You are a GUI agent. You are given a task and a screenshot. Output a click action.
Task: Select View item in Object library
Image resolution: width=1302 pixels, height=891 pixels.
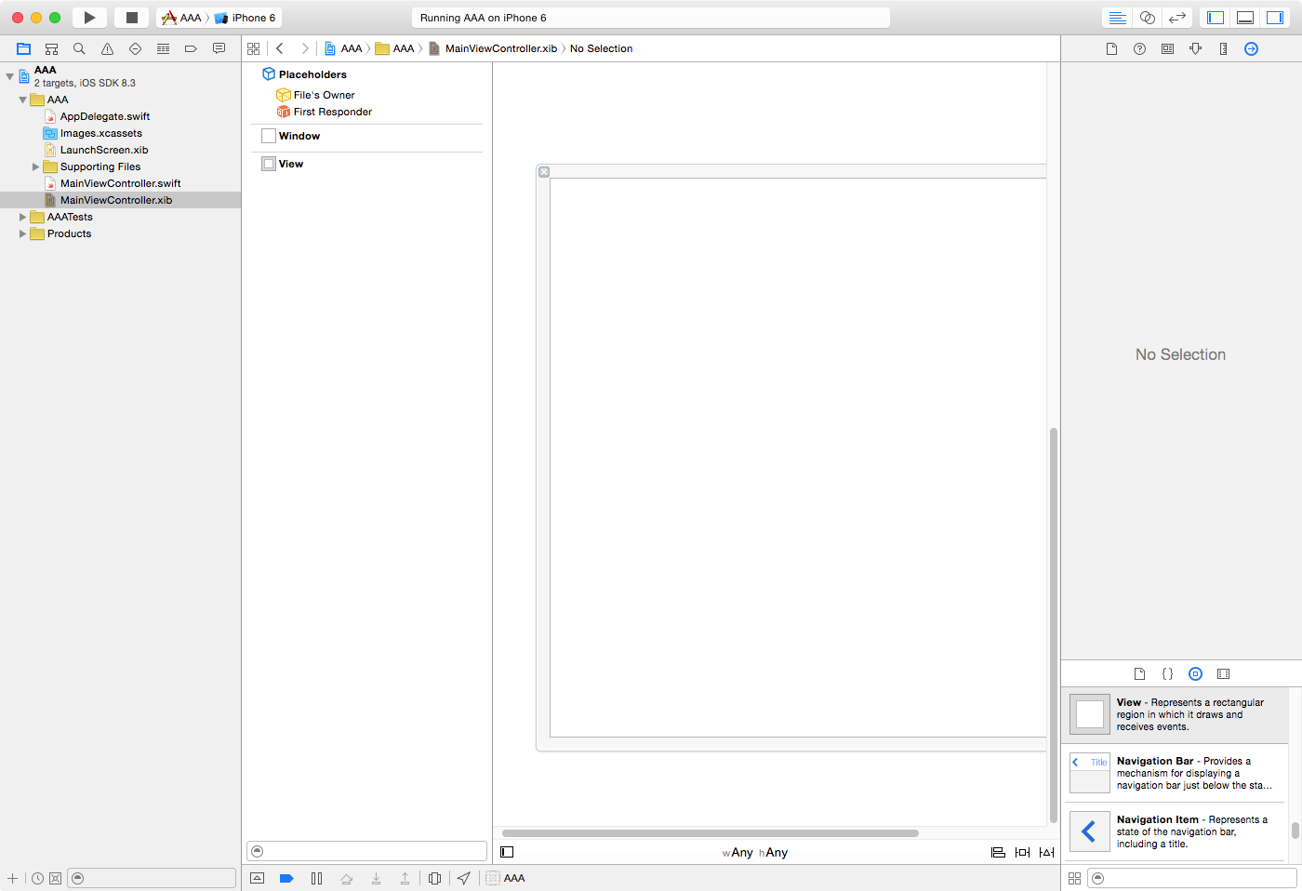(1176, 714)
